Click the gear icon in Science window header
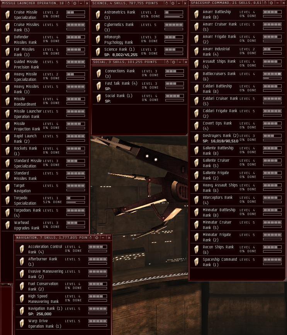This screenshot has width=287, height=335. pyautogui.click(x=167, y=3)
